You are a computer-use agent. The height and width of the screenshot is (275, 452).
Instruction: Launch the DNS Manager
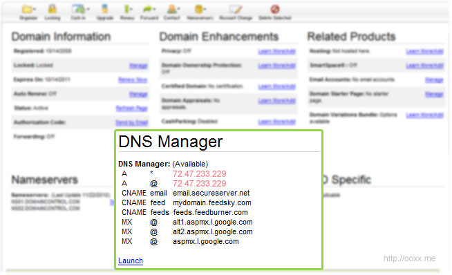click(131, 260)
